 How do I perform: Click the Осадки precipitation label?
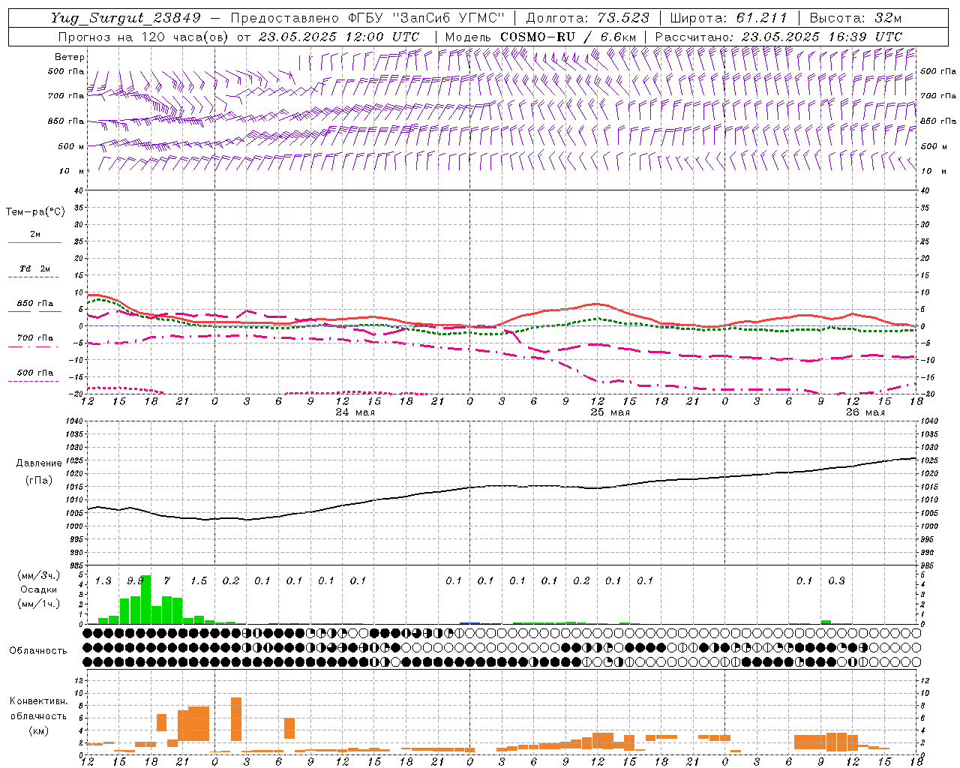click(x=38, y=589)
